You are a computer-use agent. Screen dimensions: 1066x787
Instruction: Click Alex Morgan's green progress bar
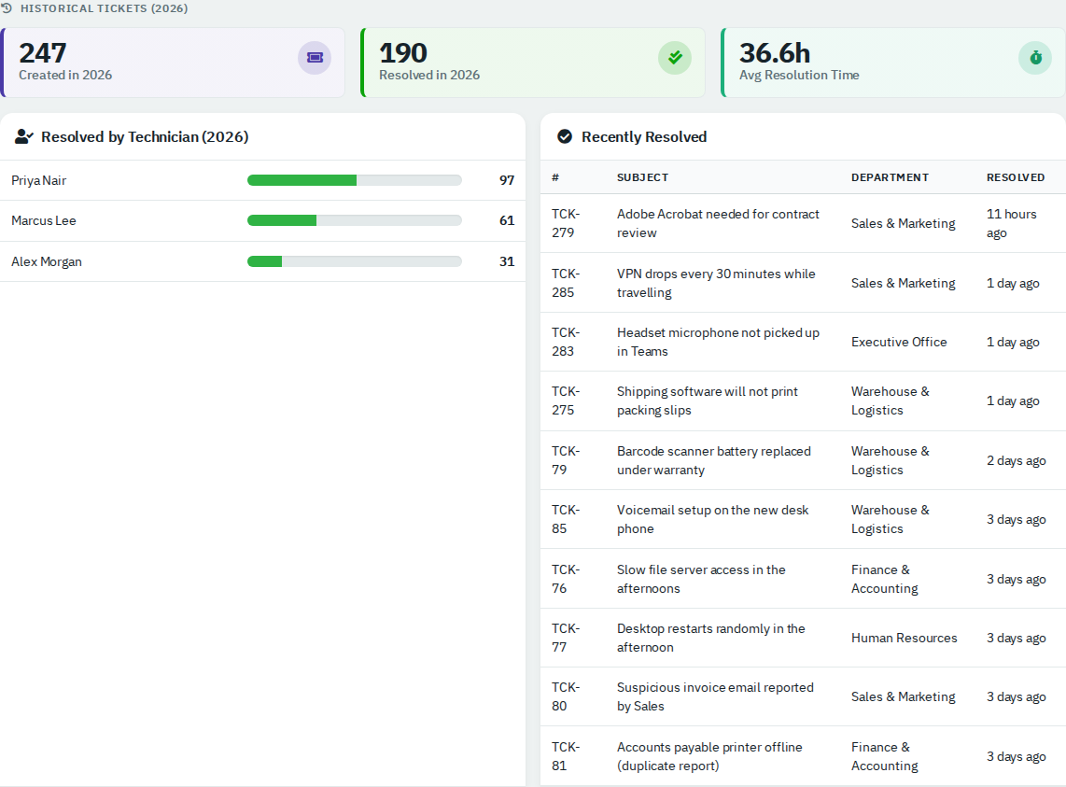[264, 261]
